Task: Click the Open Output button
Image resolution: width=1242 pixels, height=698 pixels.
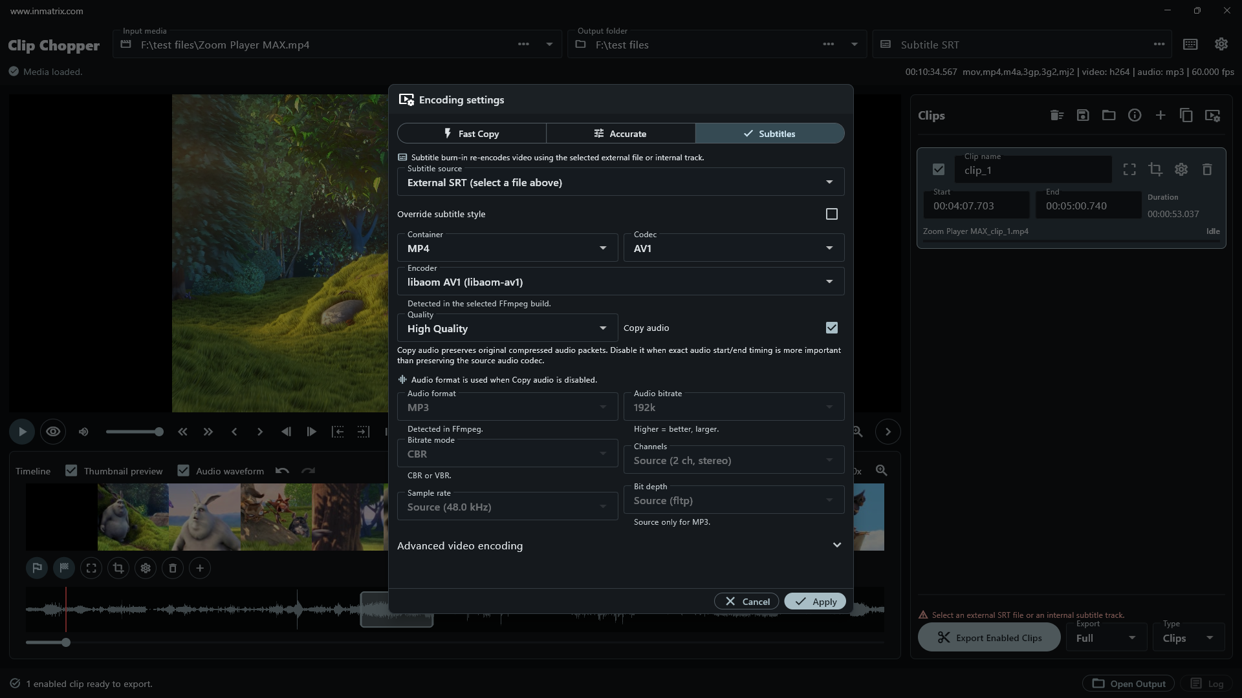Action: tap(1129, 683)
